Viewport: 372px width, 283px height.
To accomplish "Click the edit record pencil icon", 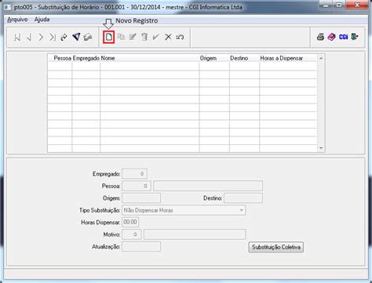I will point(133,37).
